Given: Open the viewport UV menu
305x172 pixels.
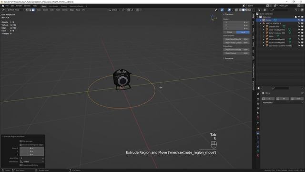Looking at the screenshot, I should tap(83, 10).
